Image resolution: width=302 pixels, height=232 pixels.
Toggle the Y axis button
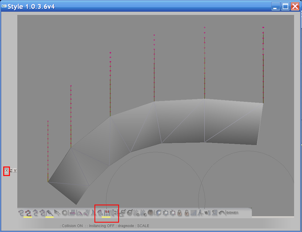15,170
